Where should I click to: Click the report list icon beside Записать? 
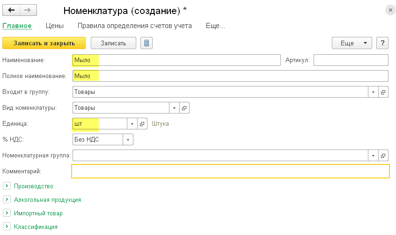tap(147, 43)
